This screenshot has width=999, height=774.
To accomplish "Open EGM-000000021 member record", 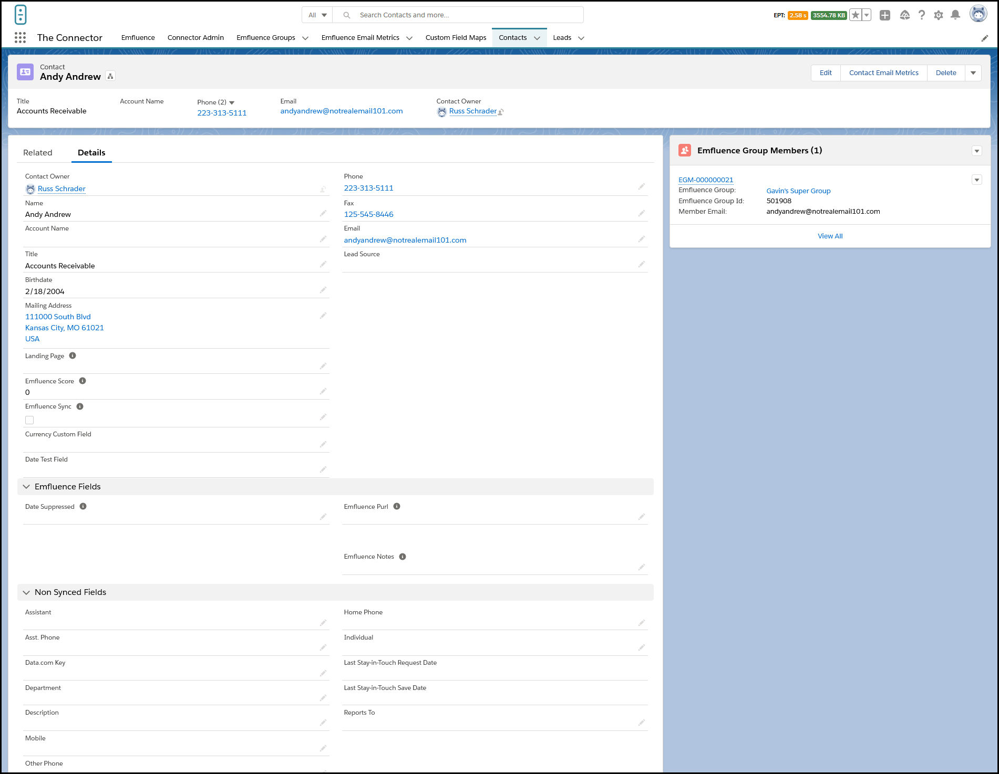I will tap(706, 180).
